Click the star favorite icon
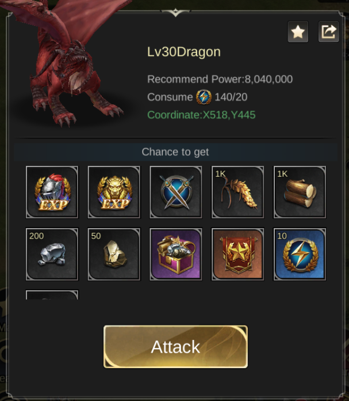The width and height of the screenshot is (349, 401). tap(298, 32)
